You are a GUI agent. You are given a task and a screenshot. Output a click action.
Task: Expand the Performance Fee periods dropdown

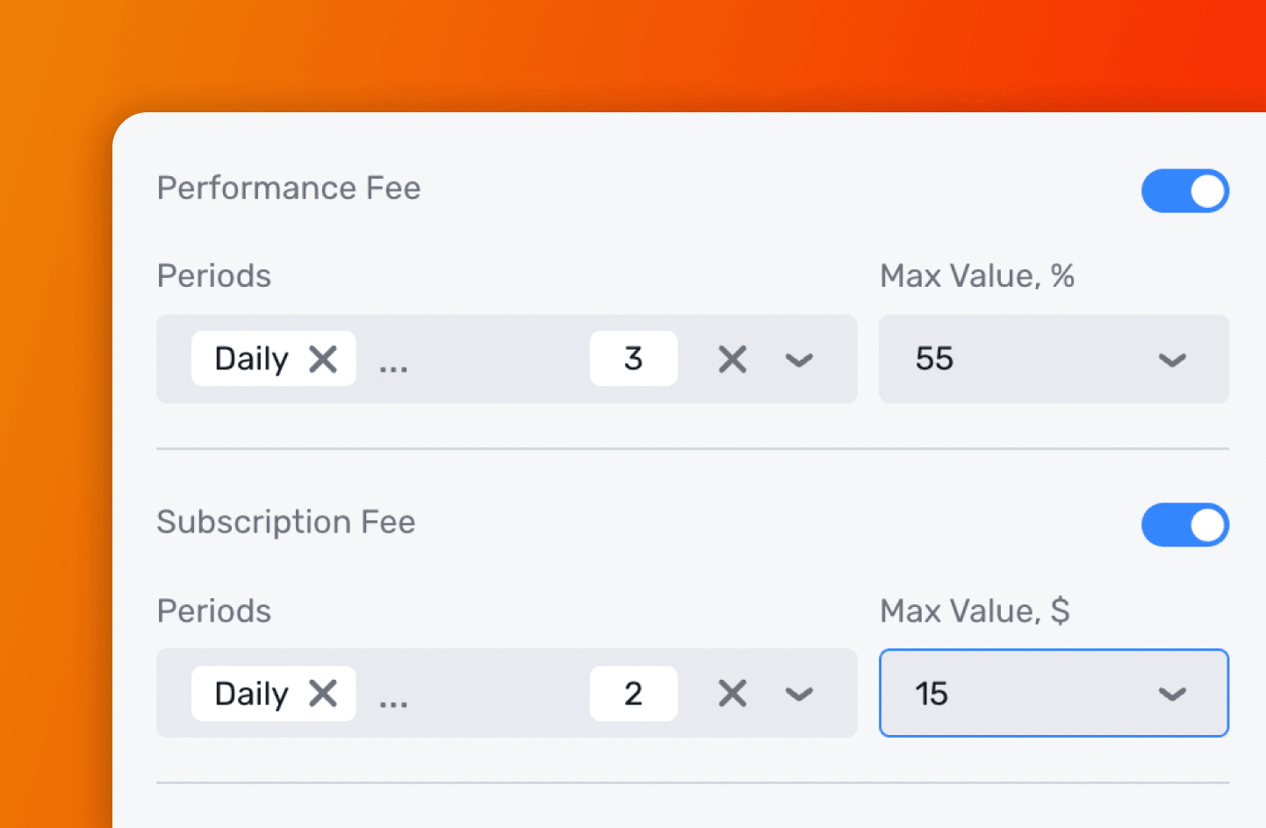[799, 359]
